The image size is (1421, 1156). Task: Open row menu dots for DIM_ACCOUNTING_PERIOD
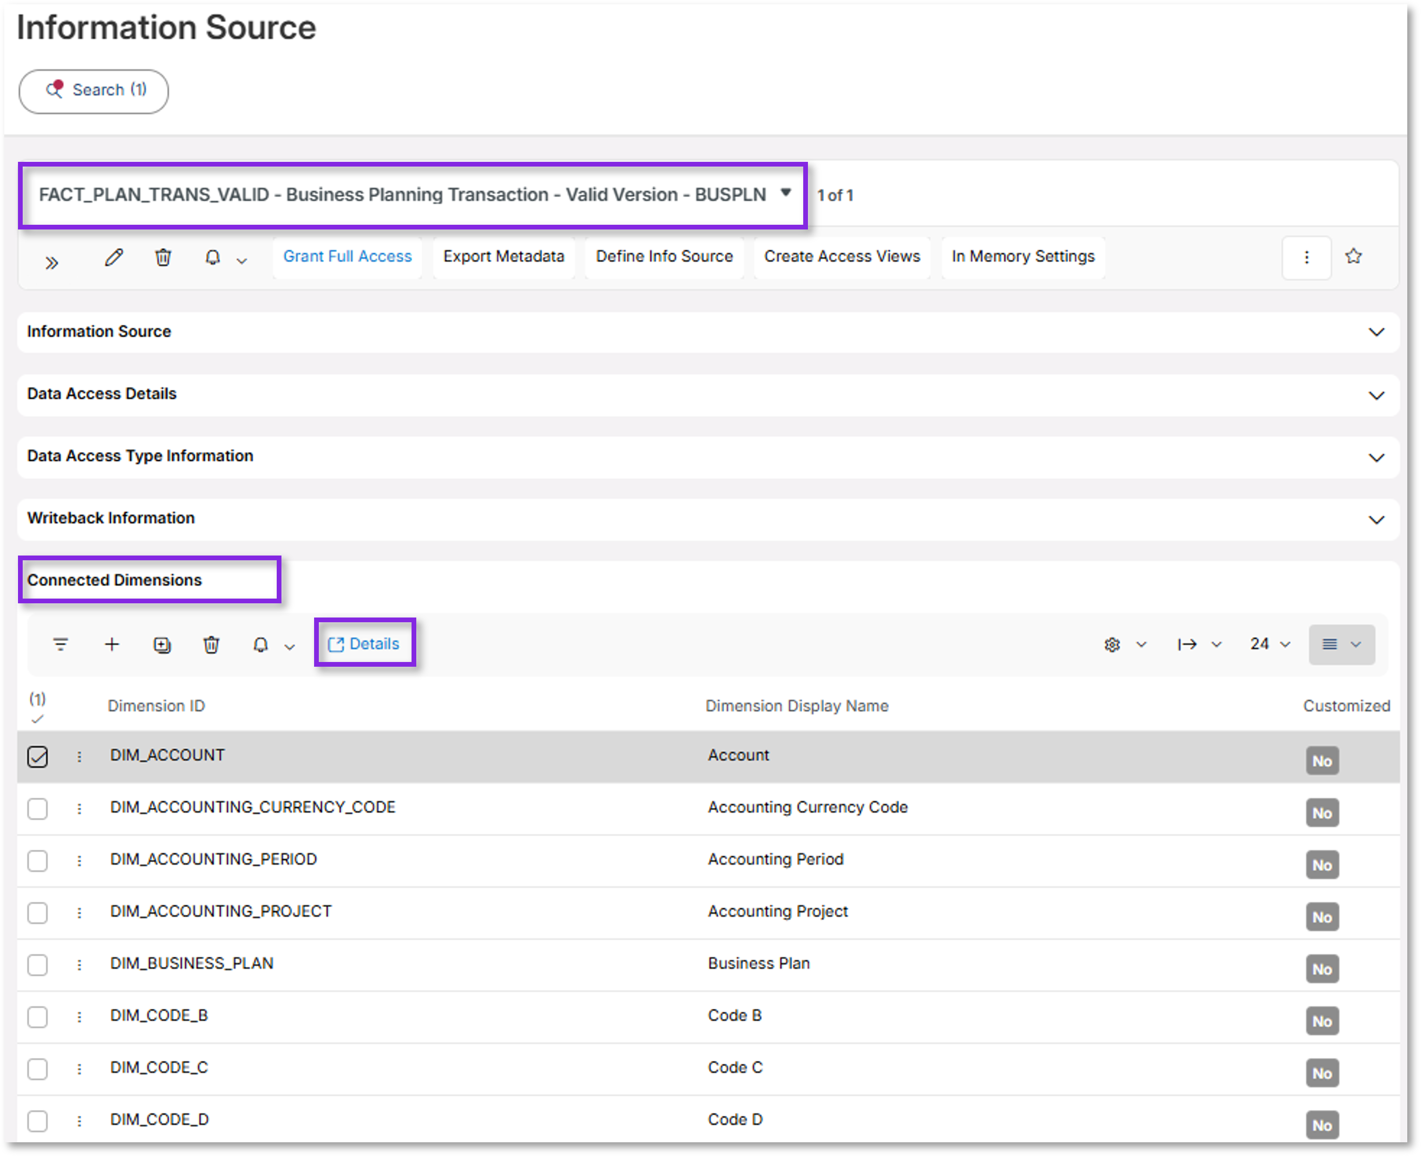[79, 861]
